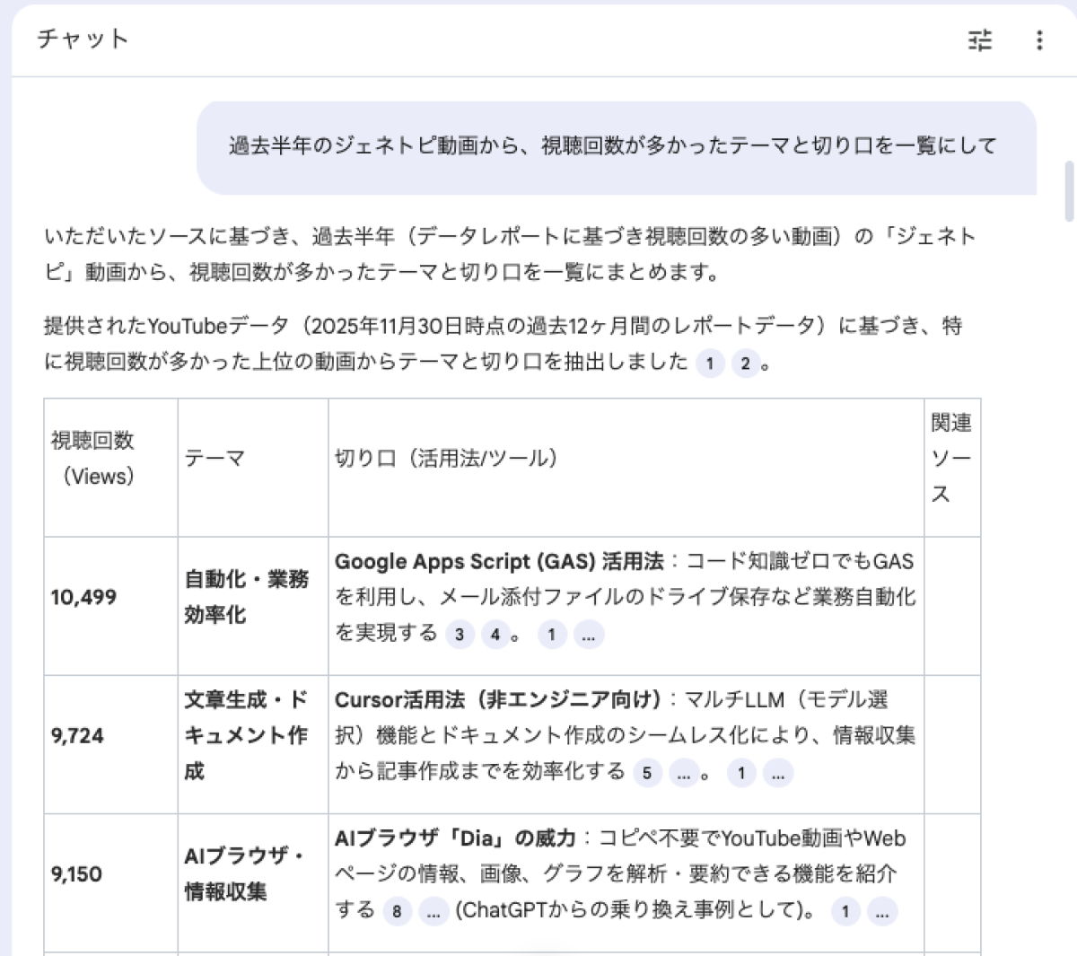Click citation 2 in the intro paragraph
1077x956 pixels.
point(745,364)
